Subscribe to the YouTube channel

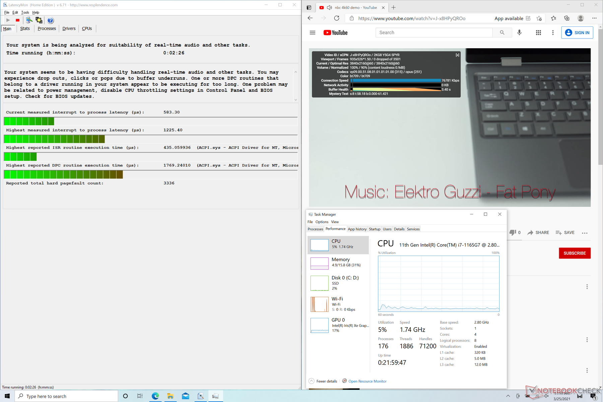(575, 253)
